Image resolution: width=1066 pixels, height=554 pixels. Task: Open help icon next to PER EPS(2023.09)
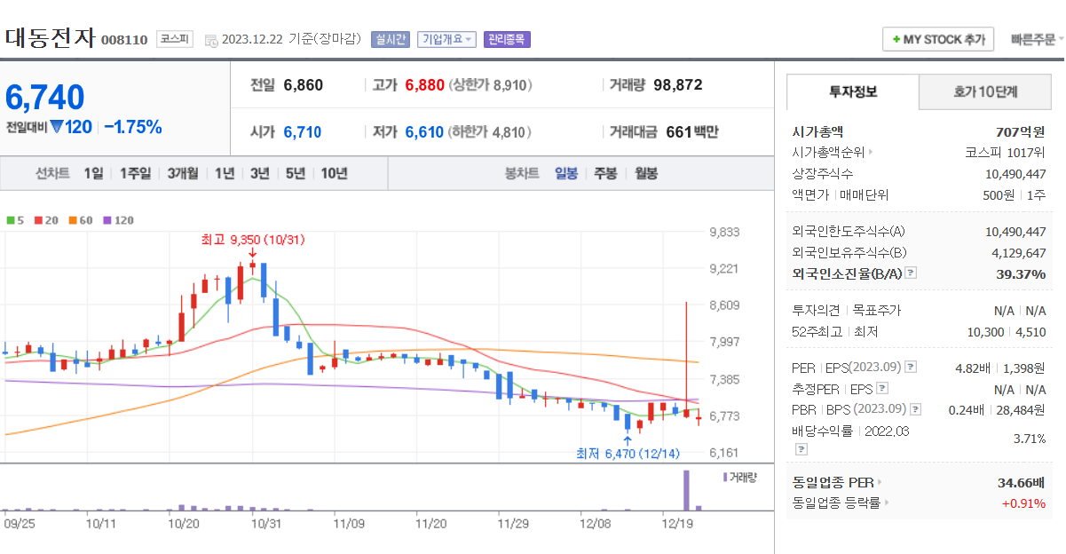911,367
